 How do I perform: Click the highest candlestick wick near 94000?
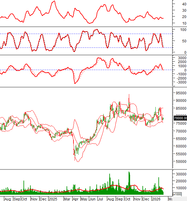pos(129,95)
